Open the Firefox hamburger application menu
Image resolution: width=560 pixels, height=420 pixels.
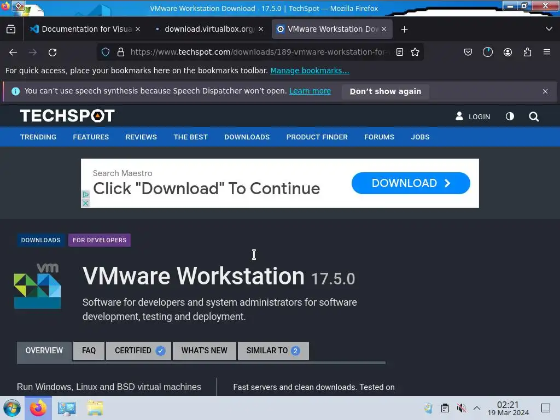pyautogui.click(x=547, y=52)
